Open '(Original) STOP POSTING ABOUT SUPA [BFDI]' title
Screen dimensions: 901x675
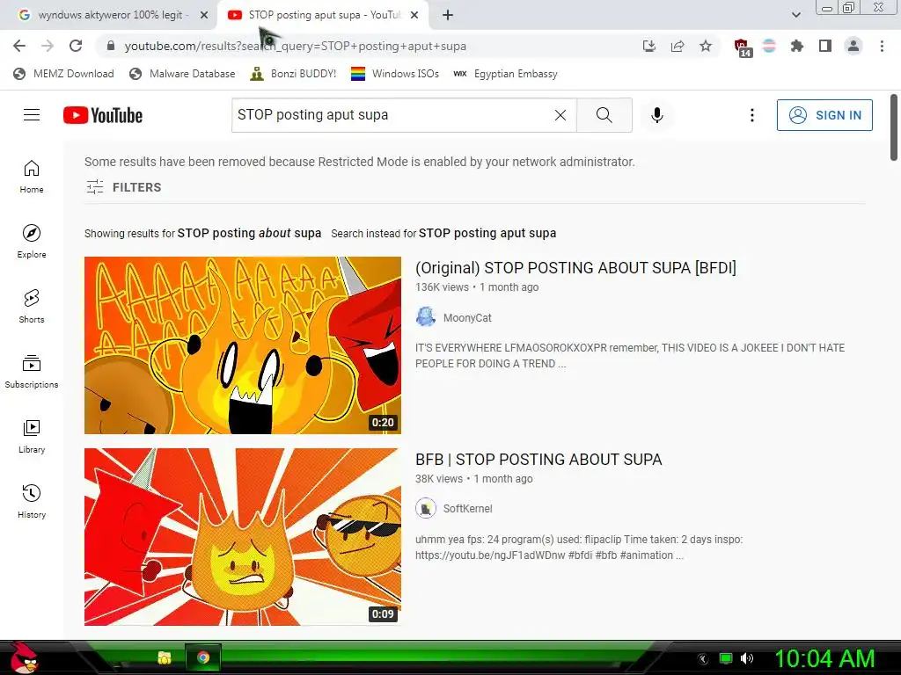[x=575, y=267]
